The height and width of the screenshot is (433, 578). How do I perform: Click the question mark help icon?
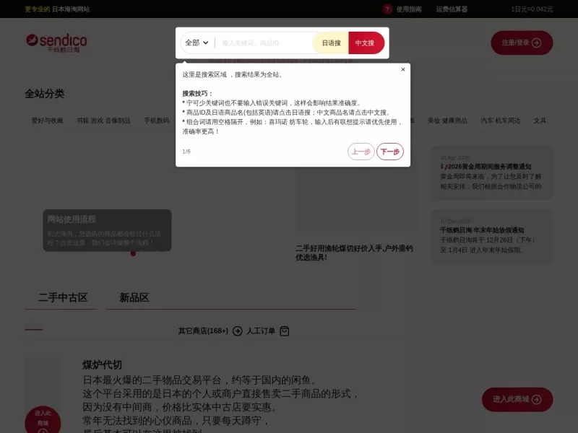[387, 9]
